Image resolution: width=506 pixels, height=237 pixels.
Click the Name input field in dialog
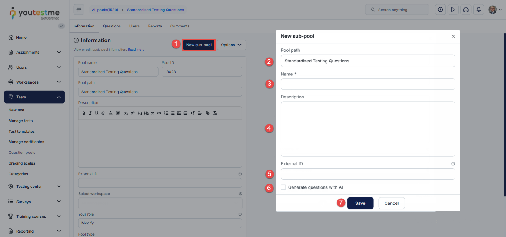pyautogui.click(x=367, y=84)
